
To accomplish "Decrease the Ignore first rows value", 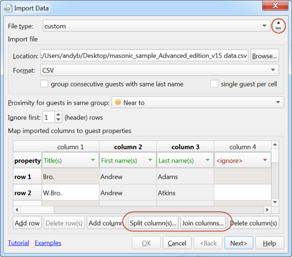I will 58,120.
